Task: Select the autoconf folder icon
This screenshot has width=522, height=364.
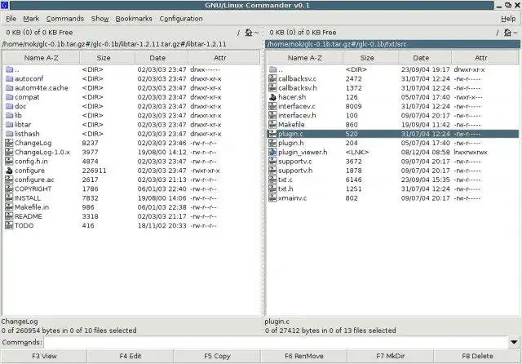Action: pos(9,78)
